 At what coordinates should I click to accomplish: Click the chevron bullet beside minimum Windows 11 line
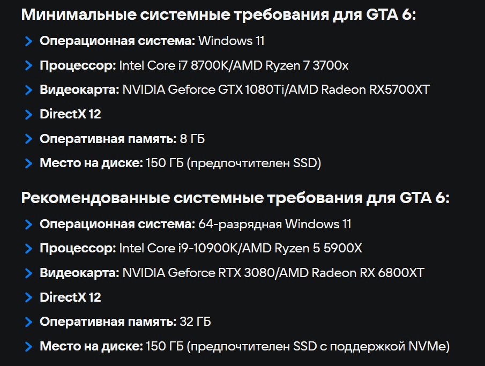[x=28, y=41]
